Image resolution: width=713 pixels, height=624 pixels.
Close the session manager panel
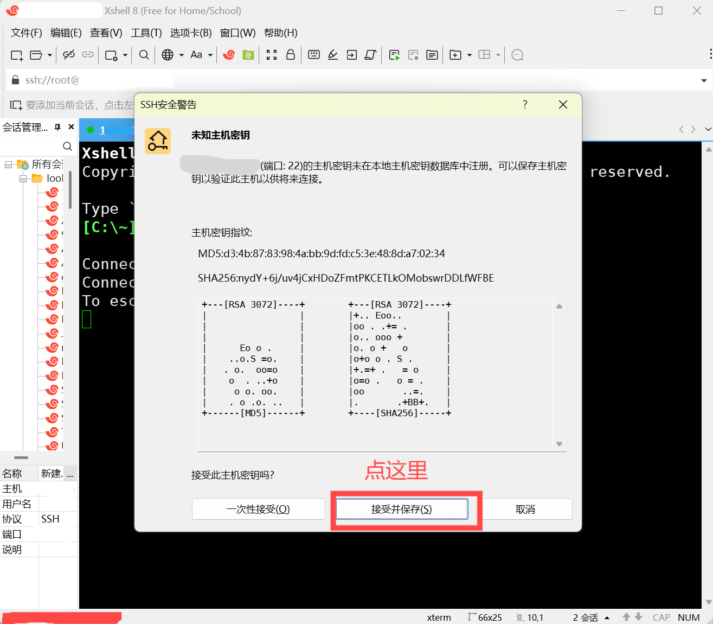click(x=71, y=127)
